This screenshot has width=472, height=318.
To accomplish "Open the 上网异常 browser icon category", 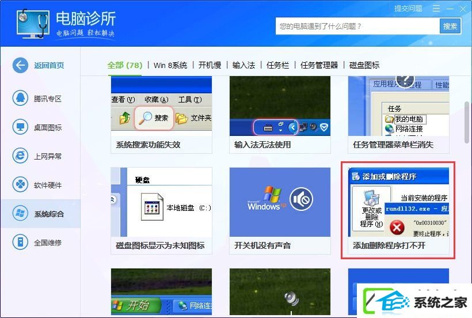I will (x=20, y=156).
